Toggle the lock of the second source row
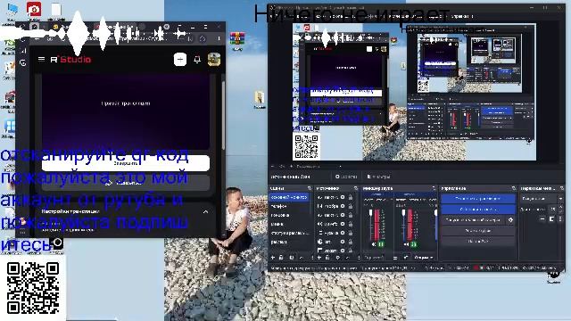 [351, 206]
